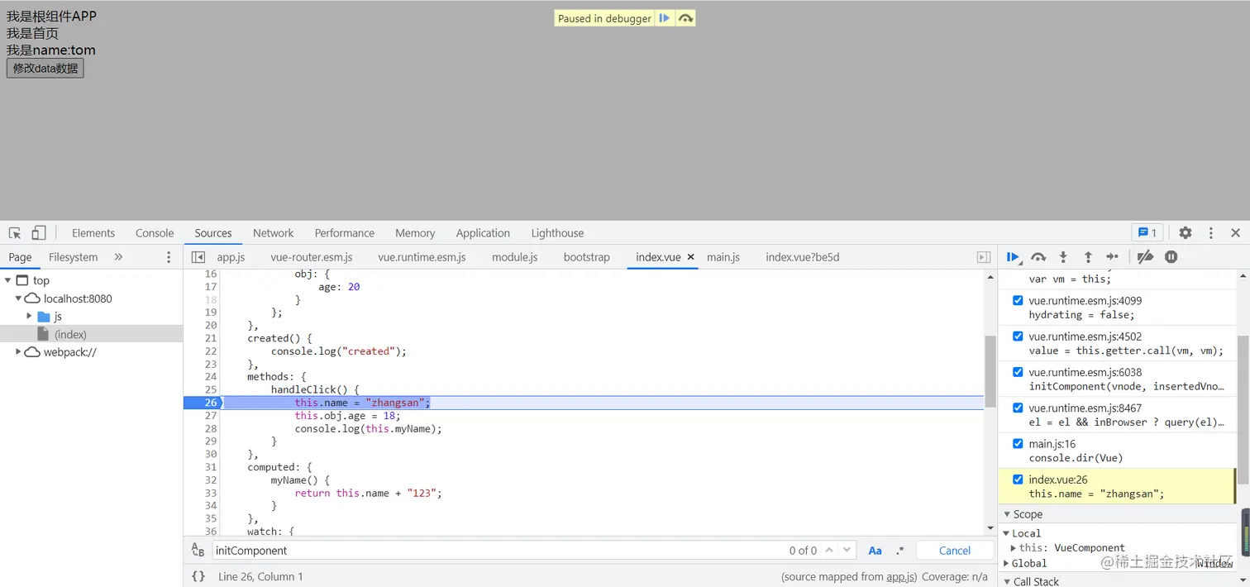Collapse localhost:8080 tree node
Screen dimensions: 1250x587
pyautogui.click(x=18, y=298)
